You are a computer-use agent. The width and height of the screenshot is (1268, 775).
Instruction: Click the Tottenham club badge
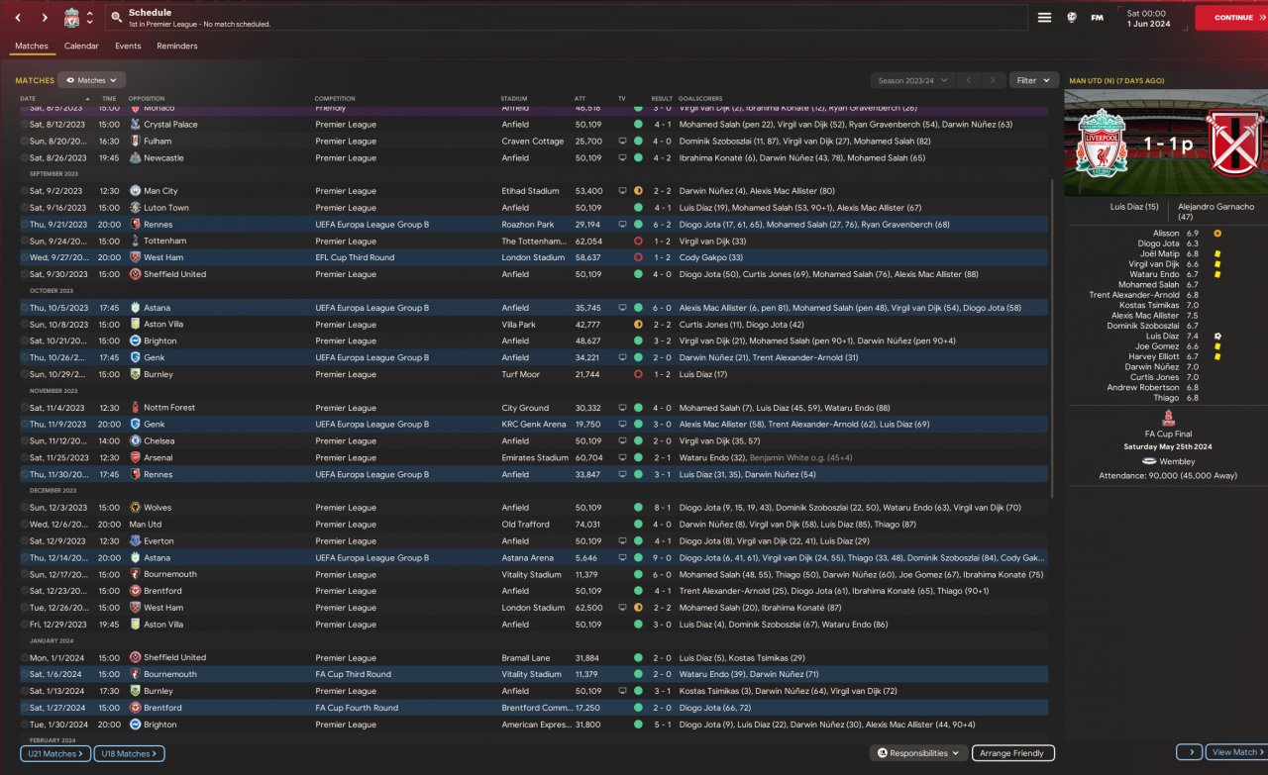point(135,242)
